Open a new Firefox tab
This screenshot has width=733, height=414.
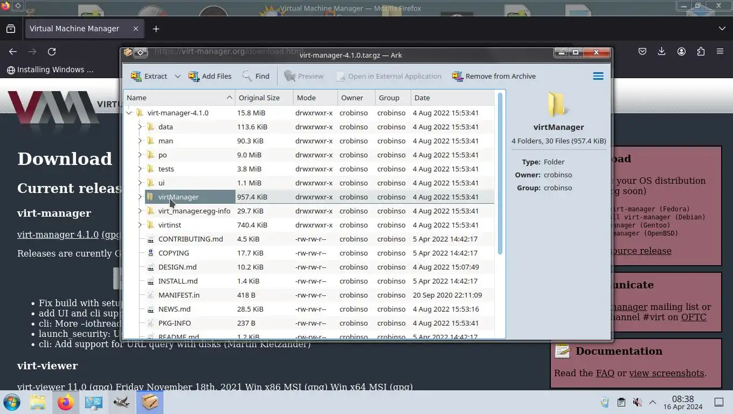(156, 29)
